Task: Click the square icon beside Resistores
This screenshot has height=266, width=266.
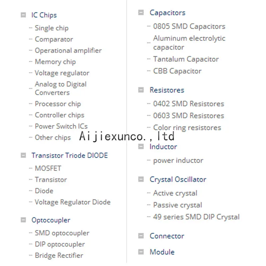Action: click(141, 89)
